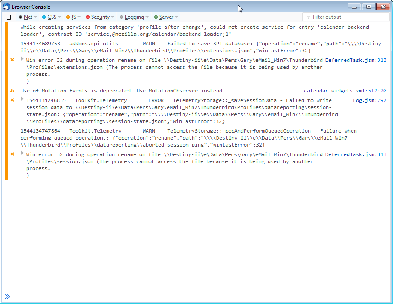Image resolution: width=393 pixels, height=304 pixels.
Task: Click the filter funnel icon
Action: [x=308, y=17]
